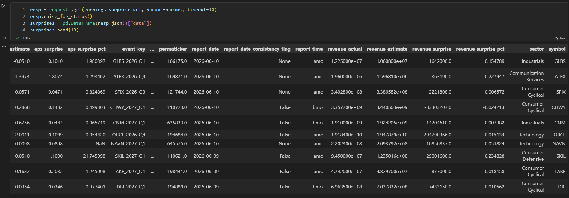The width and height of the screenshot is (569, 198).
Task: Run the notebook cell with the play icon
Action: point(3,6)
